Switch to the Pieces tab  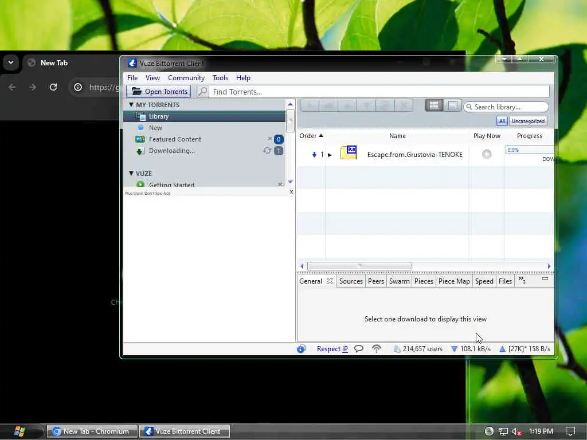(x=424, y=281)
